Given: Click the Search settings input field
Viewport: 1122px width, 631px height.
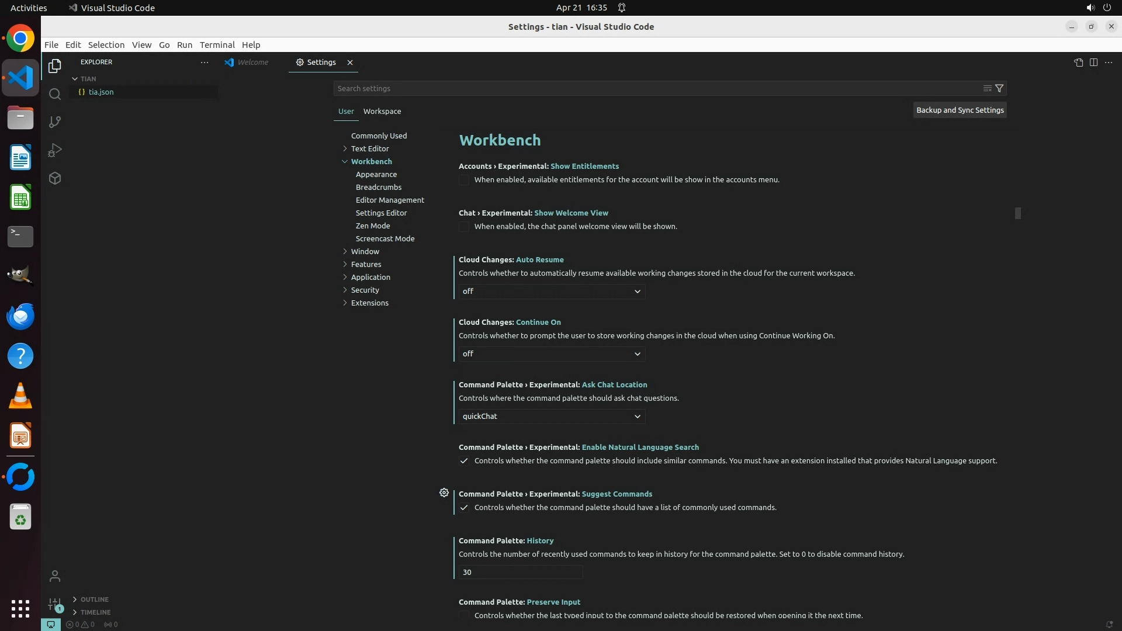Looking at the screenshot, I should click(x=654, y=88).
